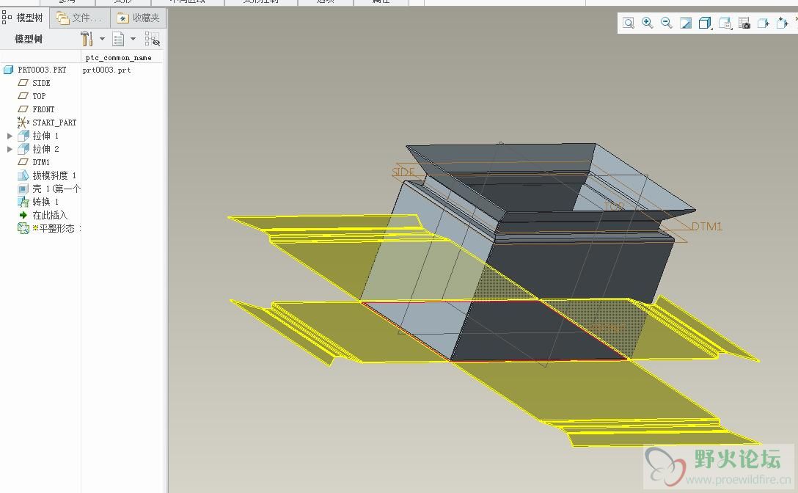
Task: Open the view manager camera icon
Action: (x=744, y=23)
